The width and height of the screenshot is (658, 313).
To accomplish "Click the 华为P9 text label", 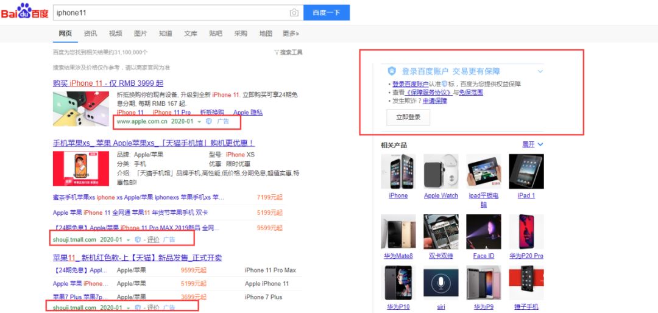I will coord(483,307).
